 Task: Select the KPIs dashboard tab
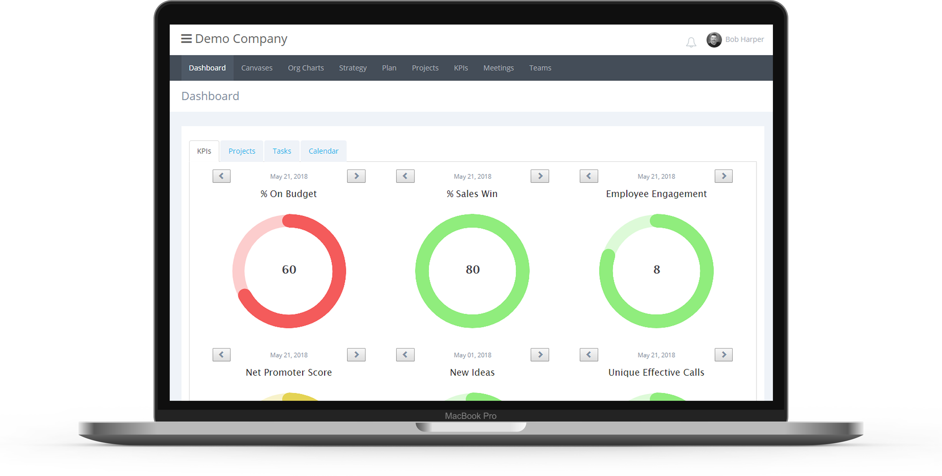[x=204, y=151]
